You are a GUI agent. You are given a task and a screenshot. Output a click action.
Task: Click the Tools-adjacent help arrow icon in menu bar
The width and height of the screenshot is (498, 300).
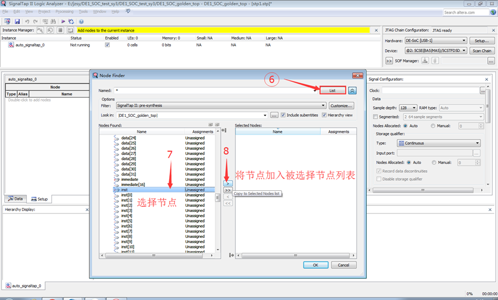coord(128,11)
